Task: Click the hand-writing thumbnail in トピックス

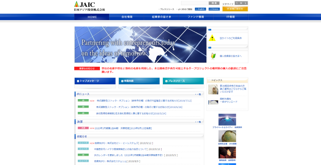Action: coord(213,89)
